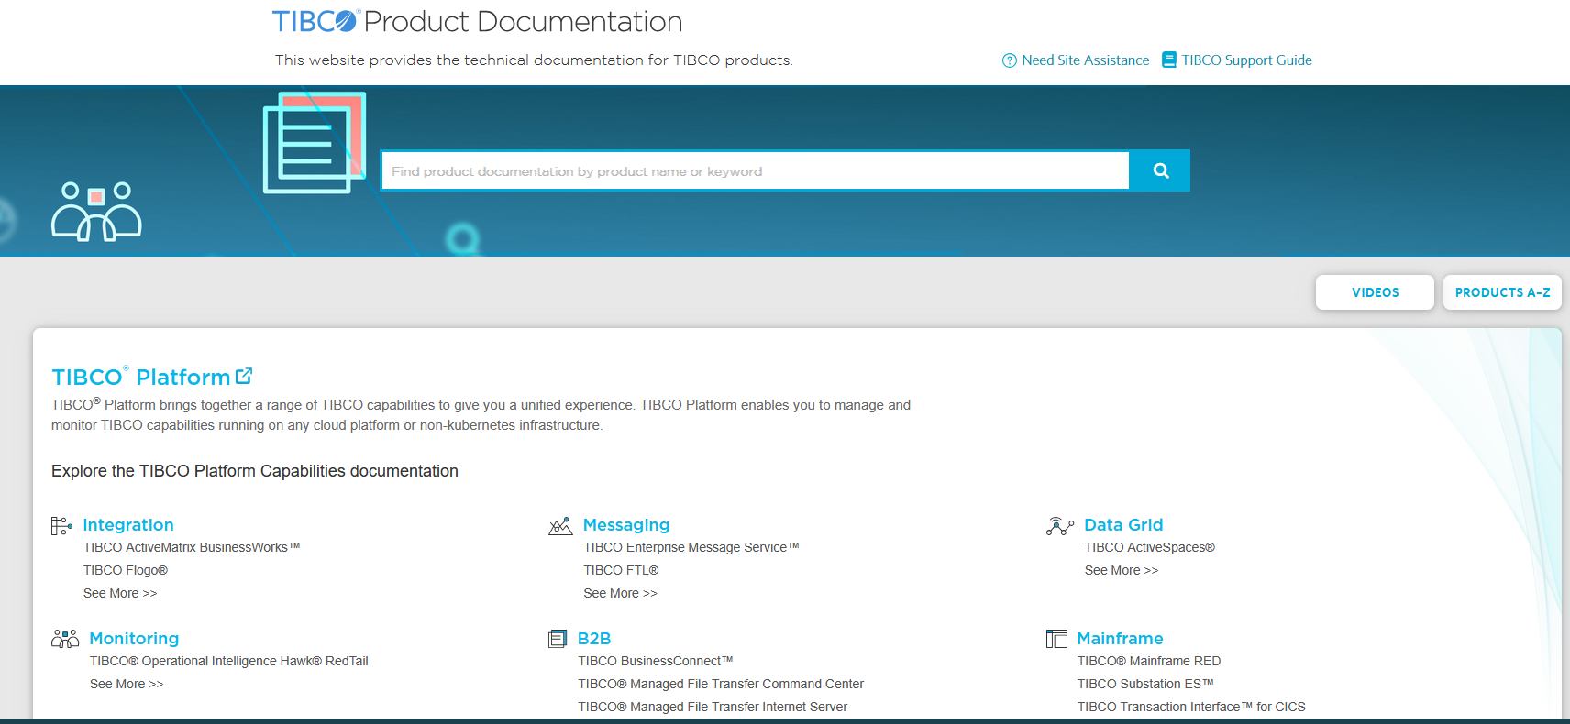Viewport: 1570px width, 724px height.
Task: Expand See More under Integration
Action: 120,593
